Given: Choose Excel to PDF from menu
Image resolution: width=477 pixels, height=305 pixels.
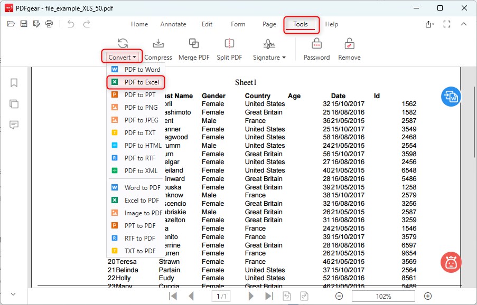Looking at the screenshot, I should (136, 201).
